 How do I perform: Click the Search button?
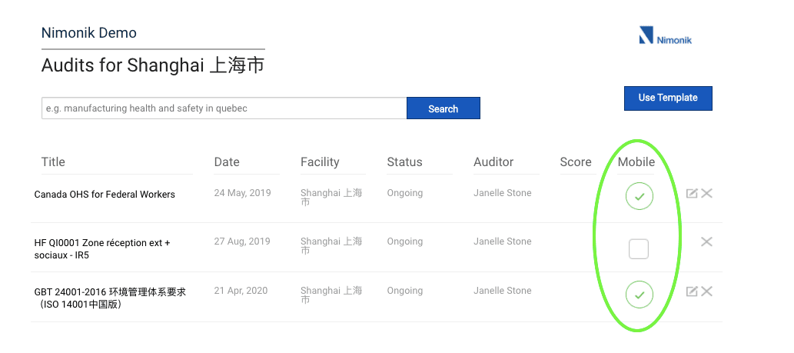[x=443, y=108]
